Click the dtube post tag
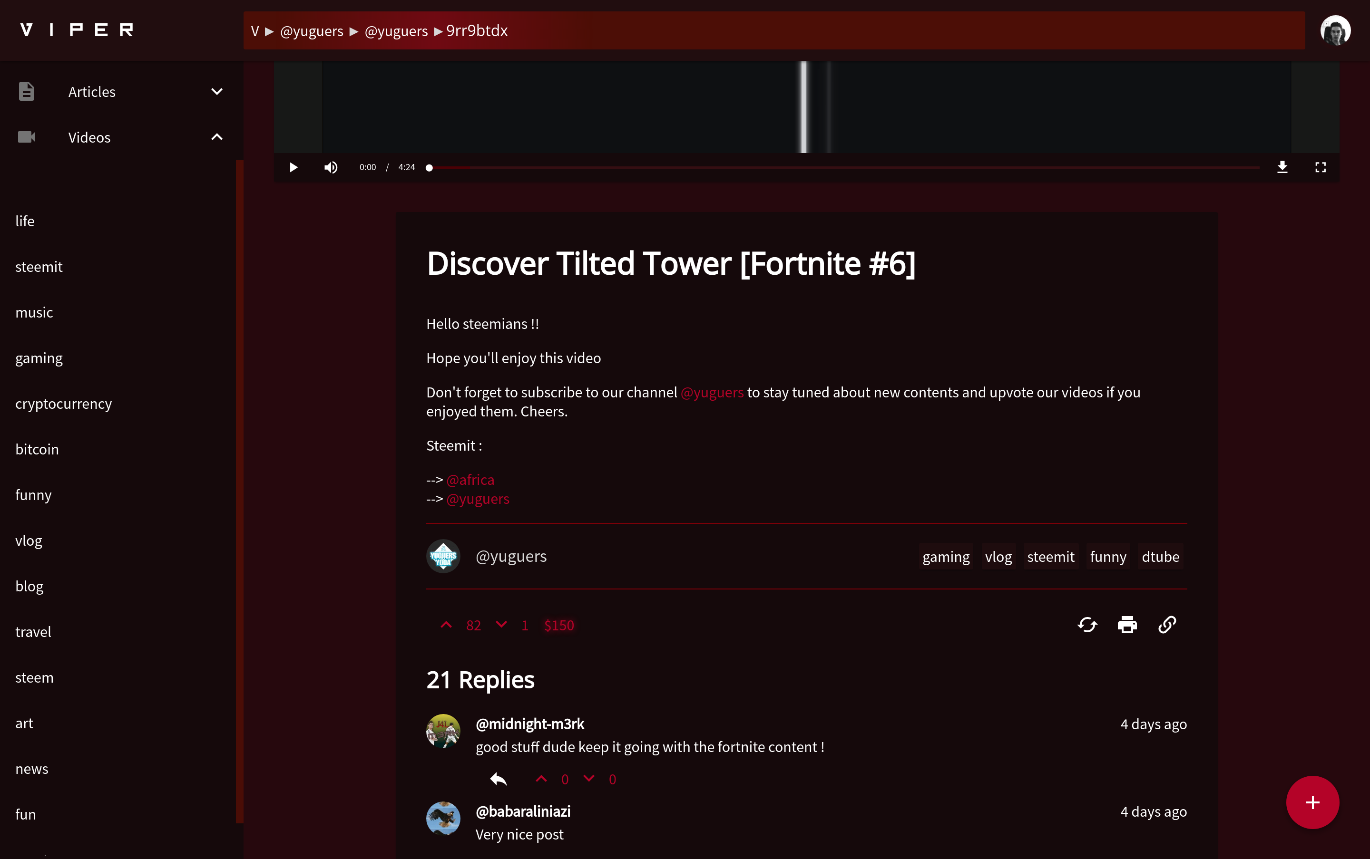Screen dimensions: 1370x859 [1160, 557]
